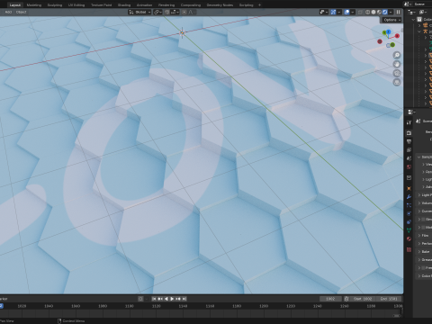Open the snapping options dropdown
This screenshot has width=432, height=324.
(x=175, y=12)
